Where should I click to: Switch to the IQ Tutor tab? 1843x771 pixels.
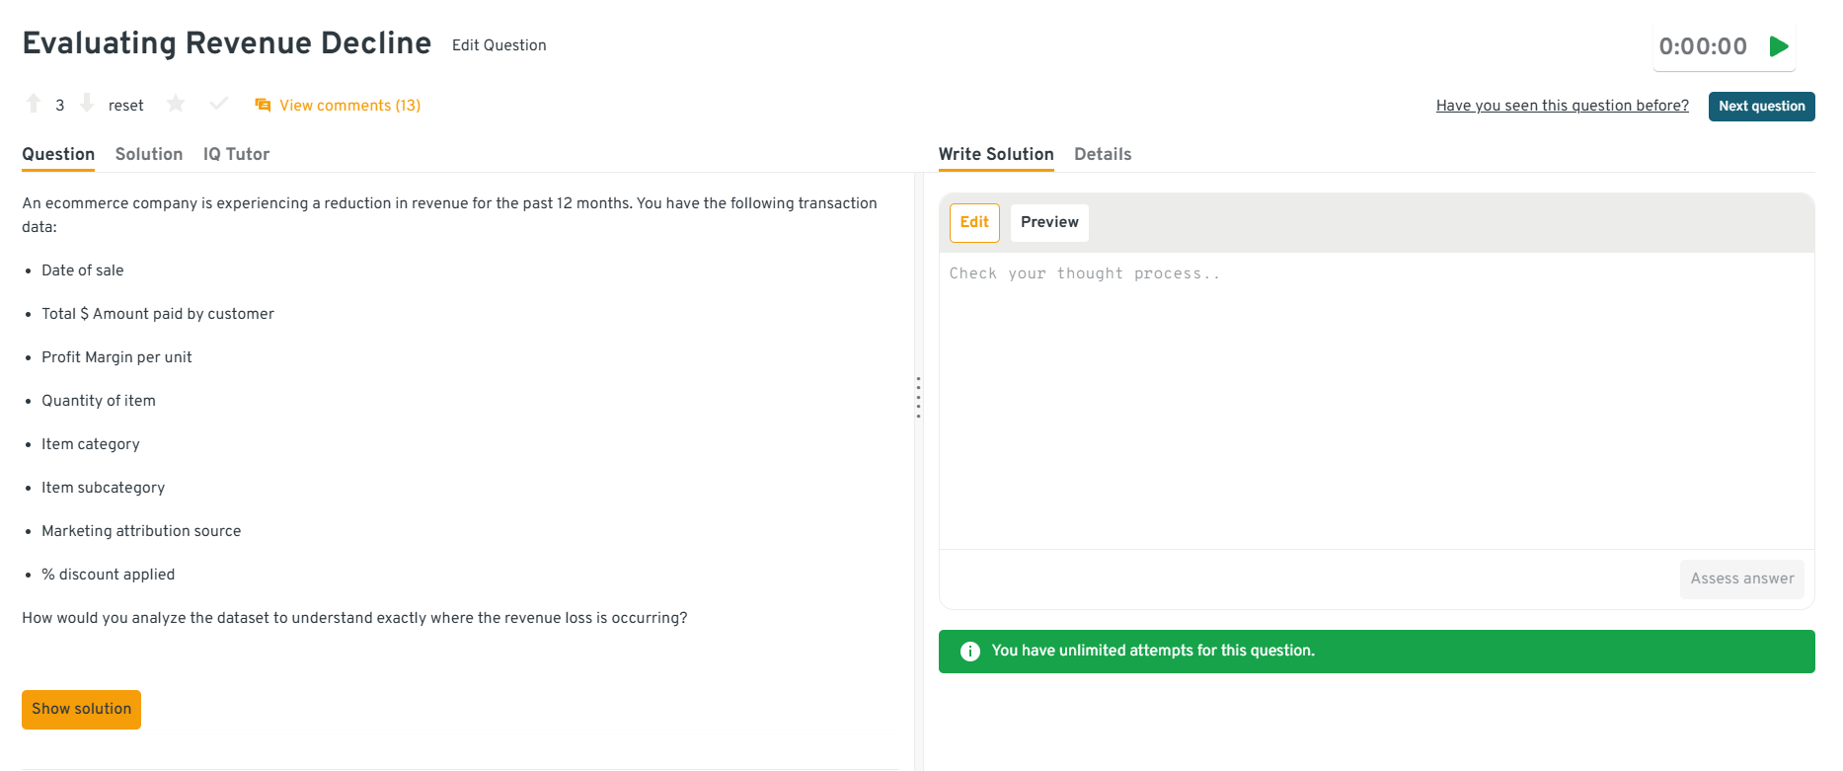236,154
